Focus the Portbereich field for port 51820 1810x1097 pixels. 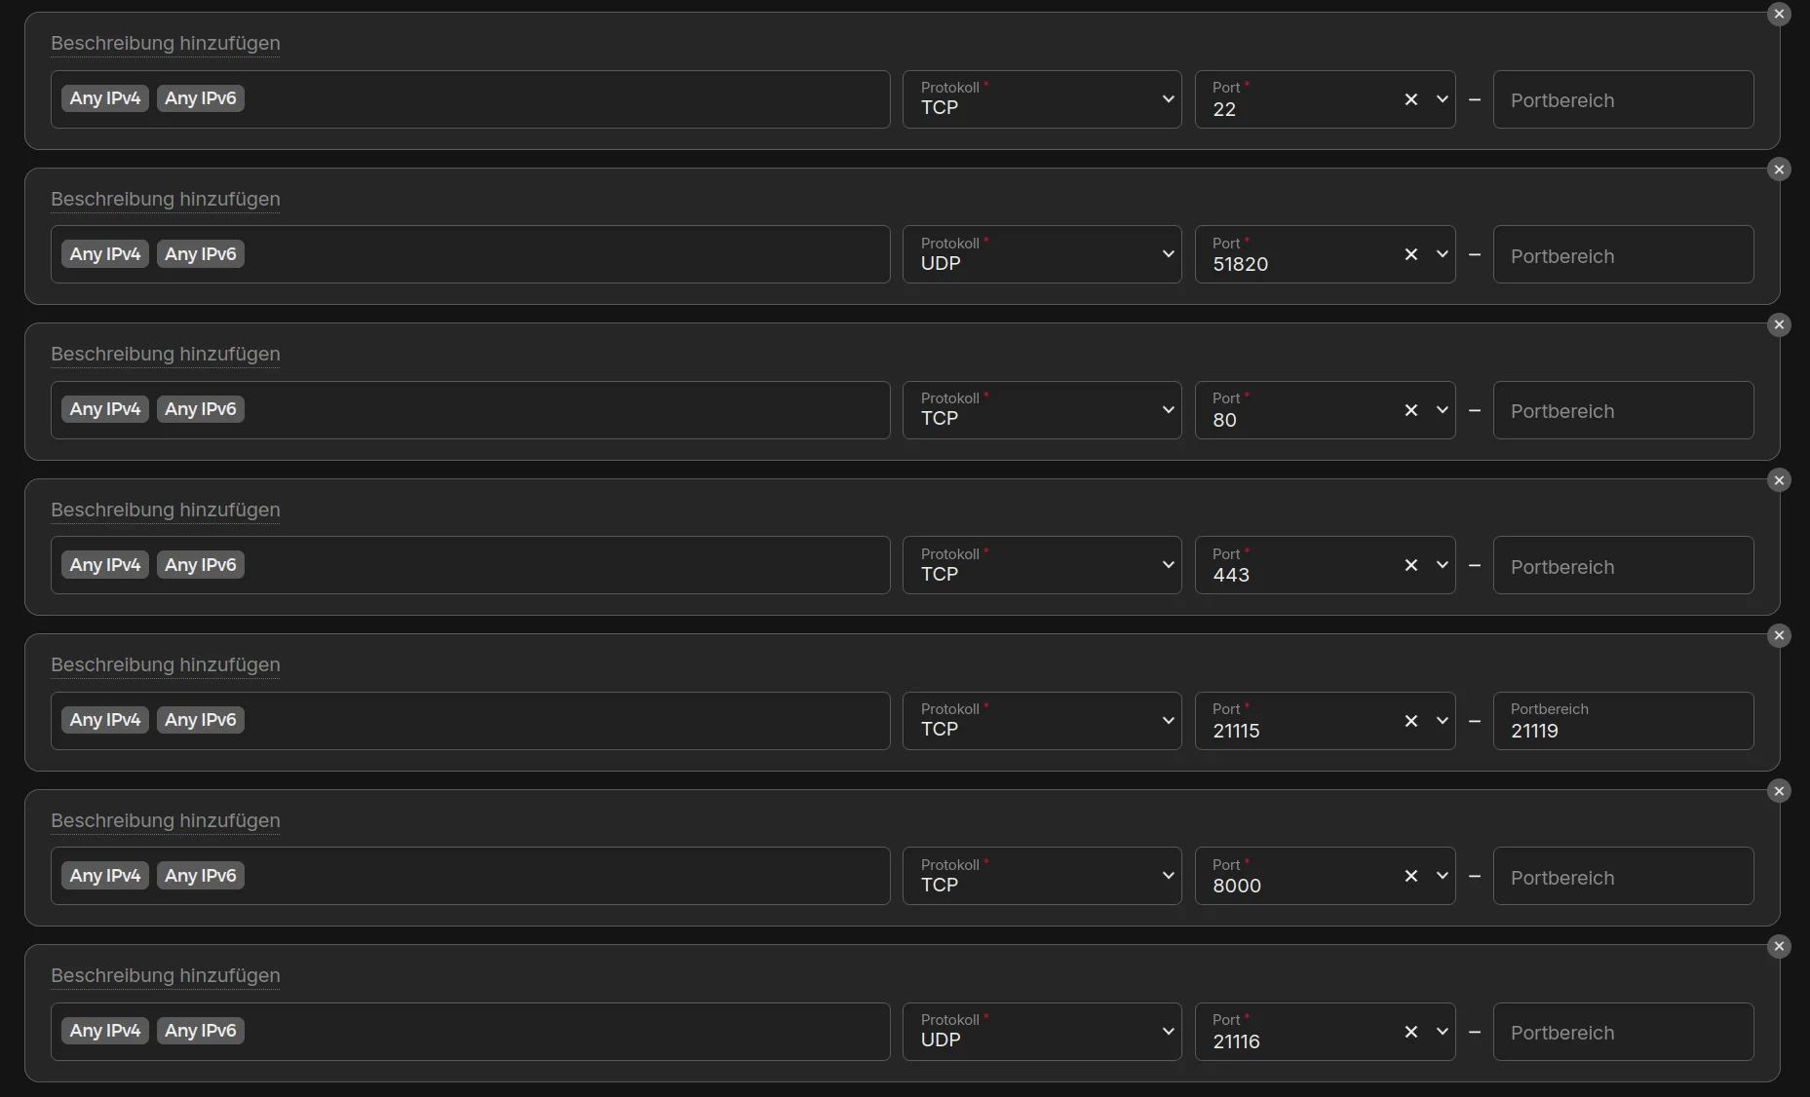pyautogui.click(x=1623, y=254)
